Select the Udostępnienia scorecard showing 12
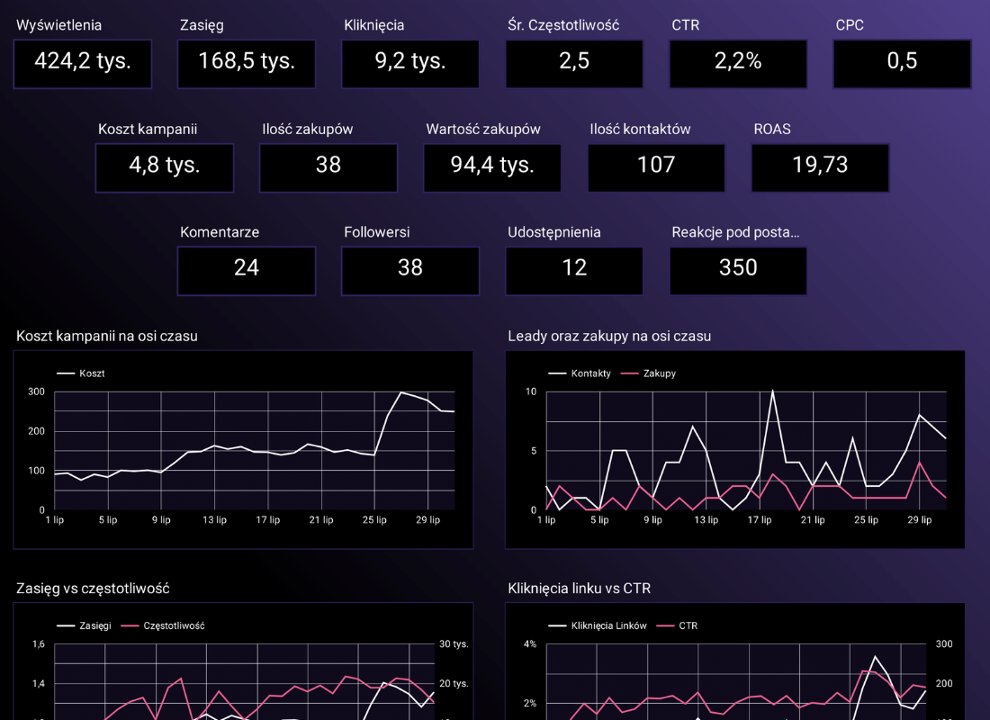Image resolution: width=990 pixels, height=720 pixels. (574, 270)
